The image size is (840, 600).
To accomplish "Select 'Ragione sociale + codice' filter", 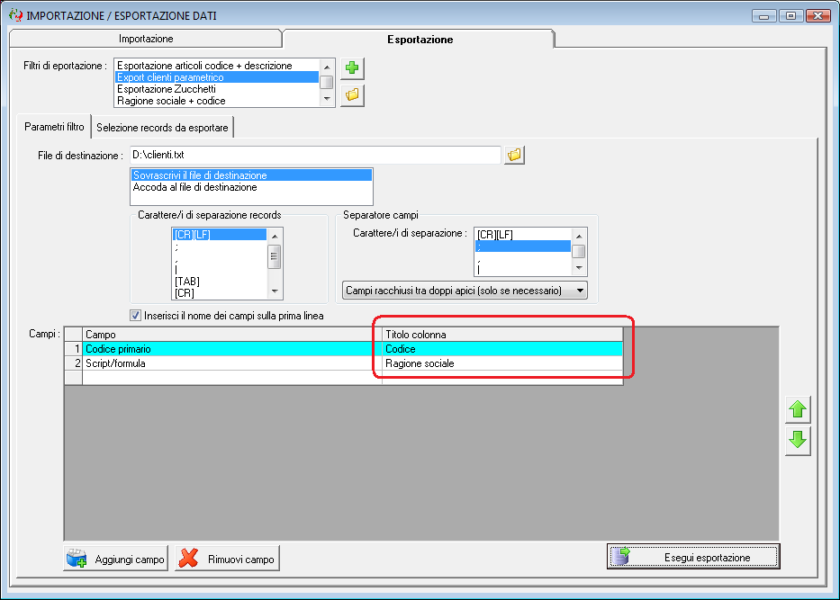I will 217,101.
